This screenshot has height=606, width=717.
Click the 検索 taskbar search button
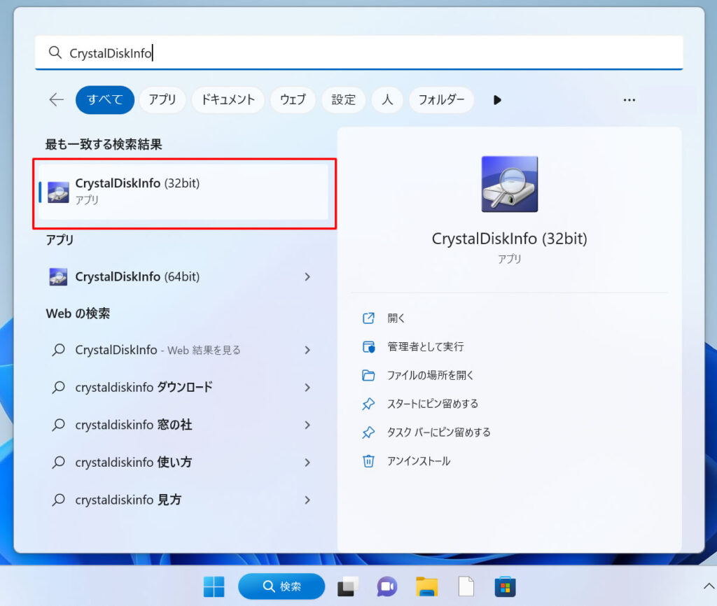pos(281,586)
